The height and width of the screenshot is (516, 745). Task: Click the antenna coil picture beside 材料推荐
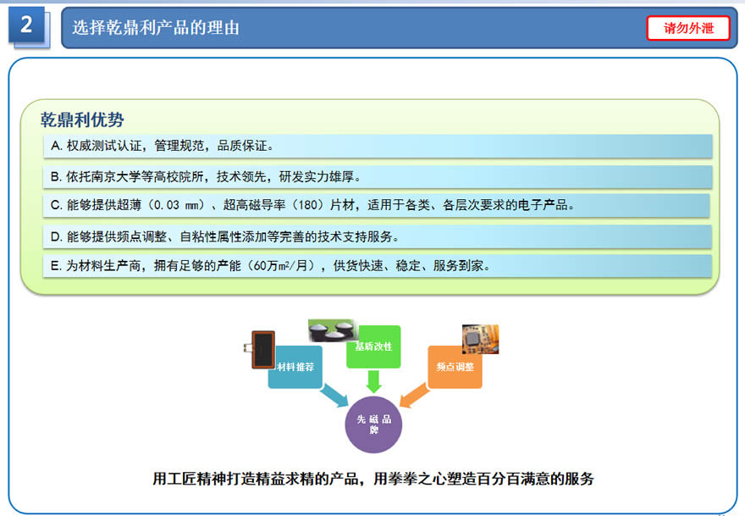tap(262, 347)
